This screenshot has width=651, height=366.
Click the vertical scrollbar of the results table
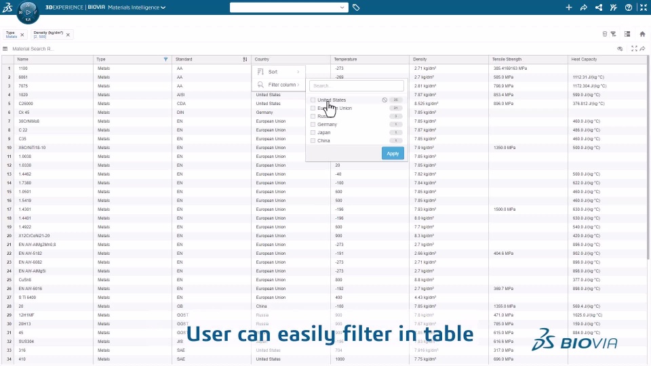(x=648, y=158)
